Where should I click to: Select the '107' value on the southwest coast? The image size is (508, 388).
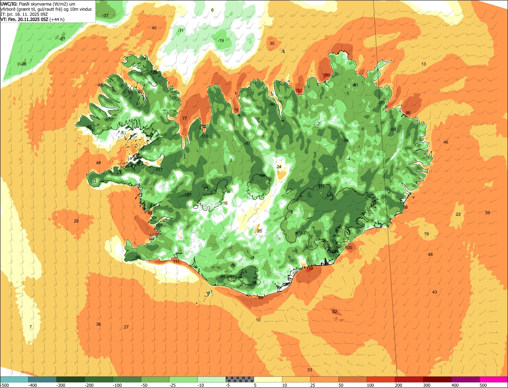tap(159, 226)
